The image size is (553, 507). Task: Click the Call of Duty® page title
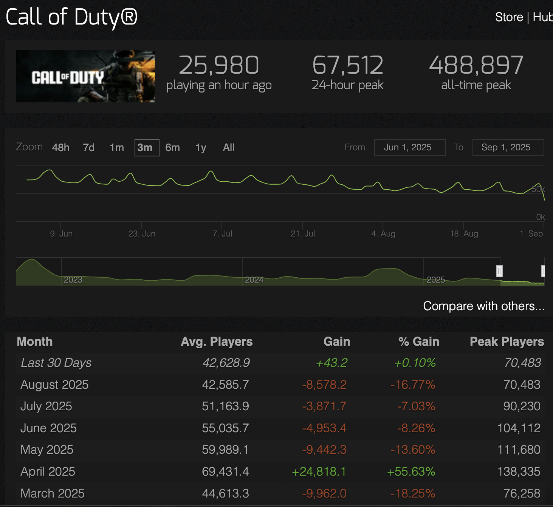coord(71,17)
